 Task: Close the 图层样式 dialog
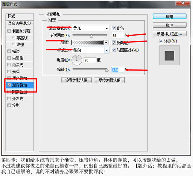pos(183,3)
